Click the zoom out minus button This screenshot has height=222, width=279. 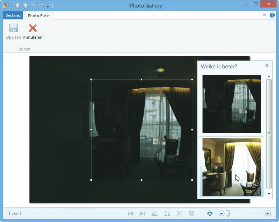tap(221, 213)
